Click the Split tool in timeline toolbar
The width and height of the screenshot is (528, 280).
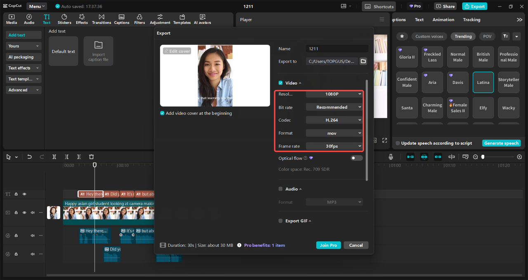coord(54,157)
